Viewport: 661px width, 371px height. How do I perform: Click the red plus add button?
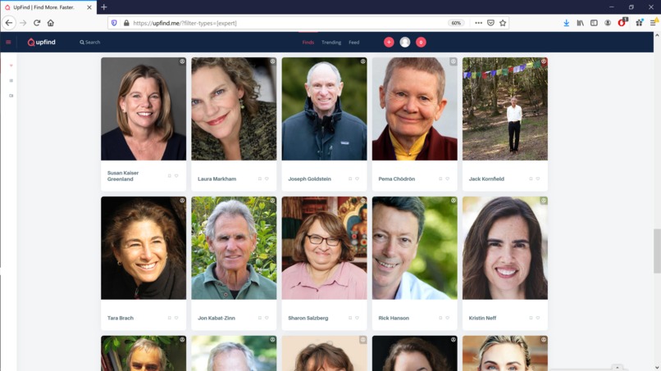point(389,42)
